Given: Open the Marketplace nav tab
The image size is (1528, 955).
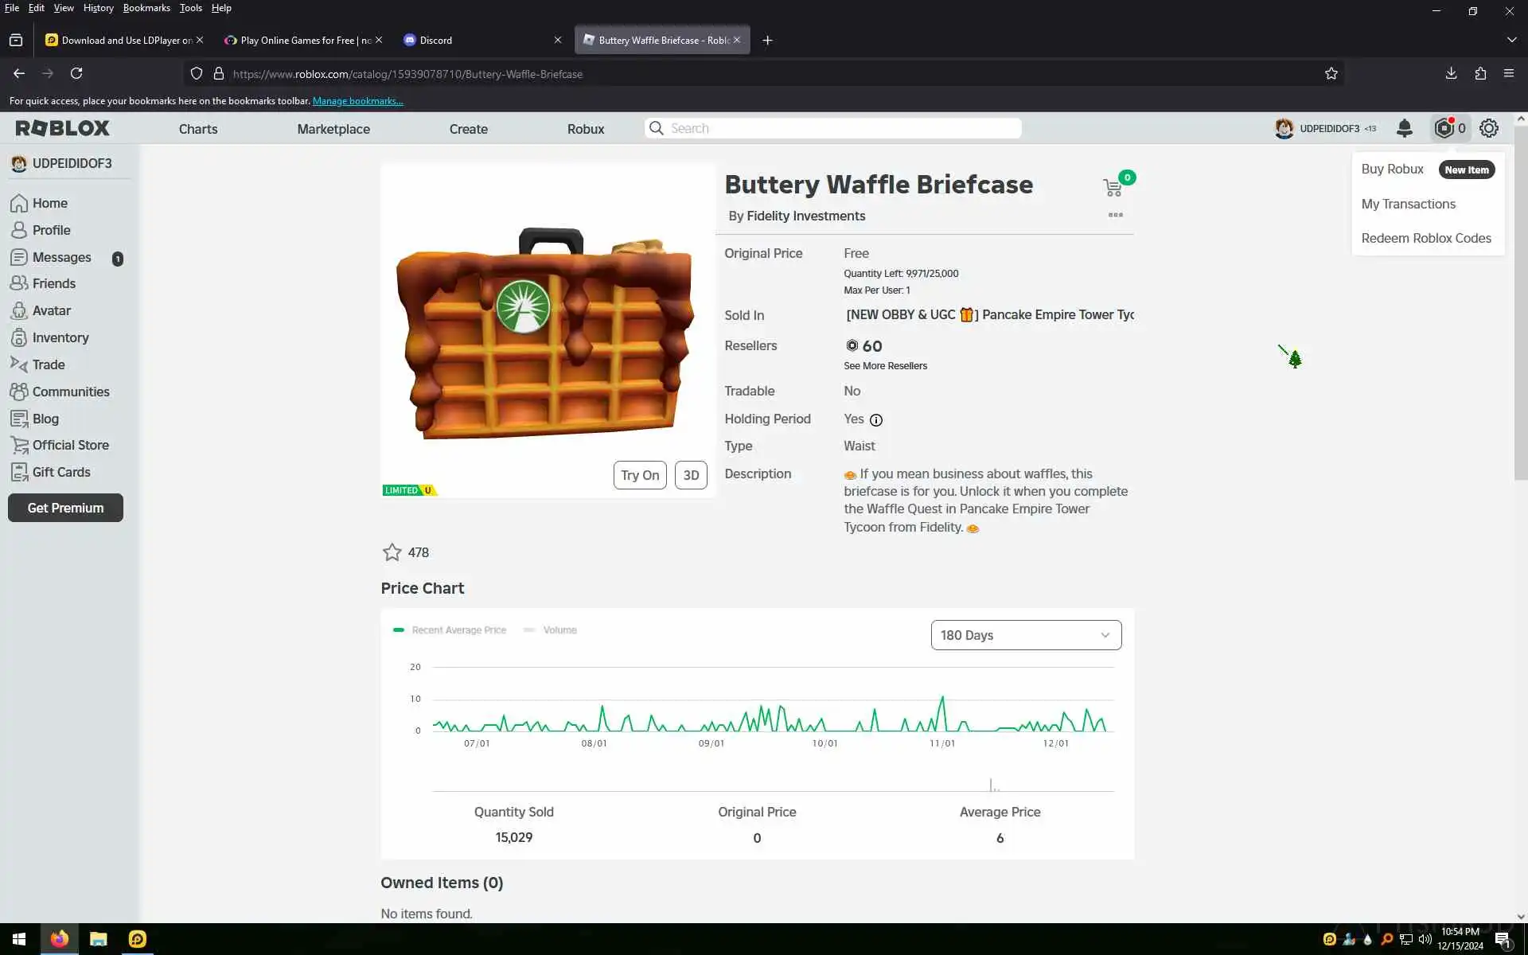Looking at the screenshot, I should [333, 129].
